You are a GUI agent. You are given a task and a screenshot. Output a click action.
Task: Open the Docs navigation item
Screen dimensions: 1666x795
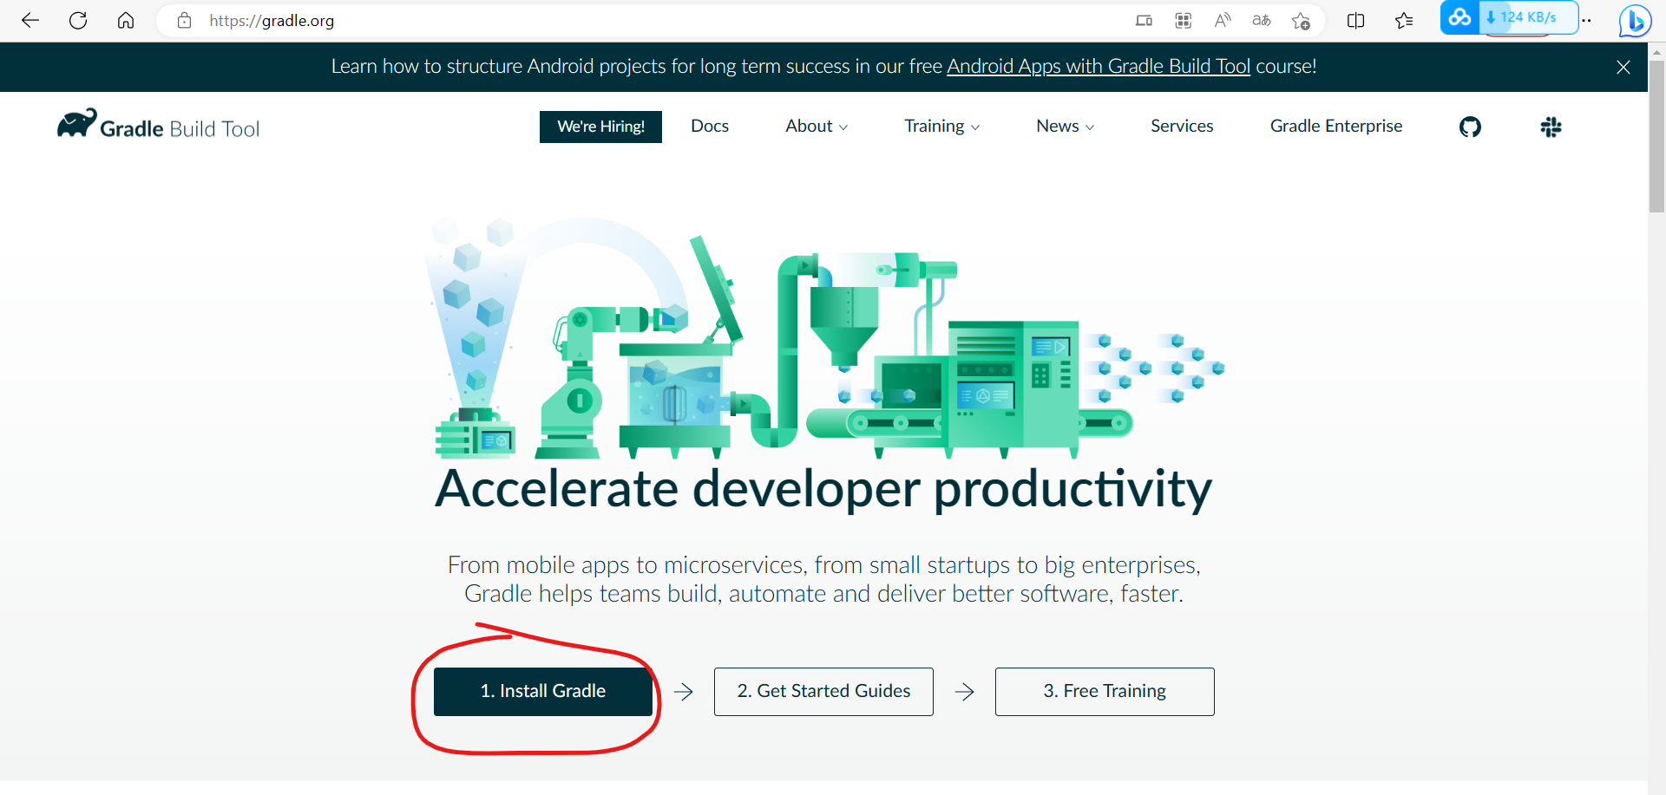710,126
